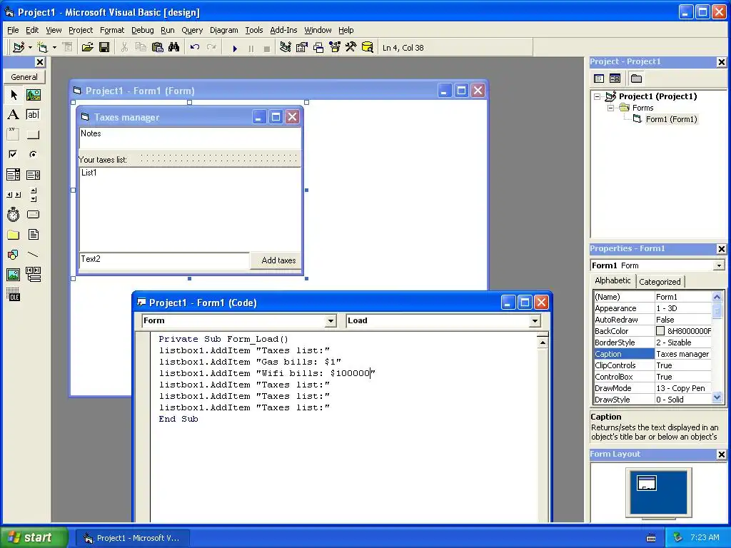This screenshot has width=731, height=548.
Task: Click the Undo toolbar icon
Action: click(x=195, y=48)
